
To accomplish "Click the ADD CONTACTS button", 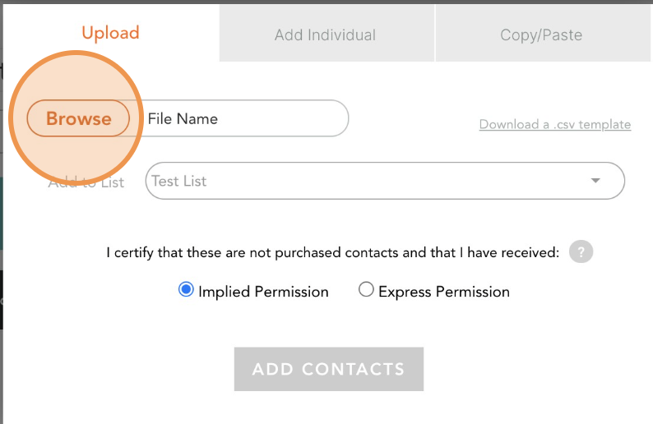I will tap(329, 369).
